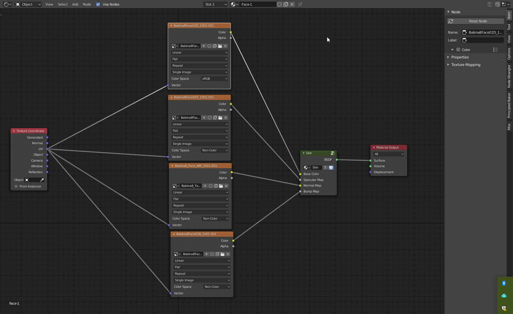
Task: Click node group icon in Skin header
Action: tap(332, 153)
